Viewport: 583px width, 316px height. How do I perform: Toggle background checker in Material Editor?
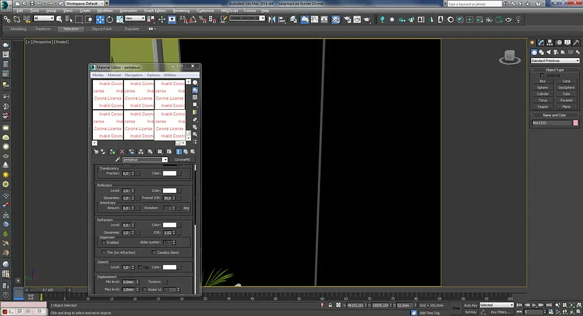(x=195, y=97)
